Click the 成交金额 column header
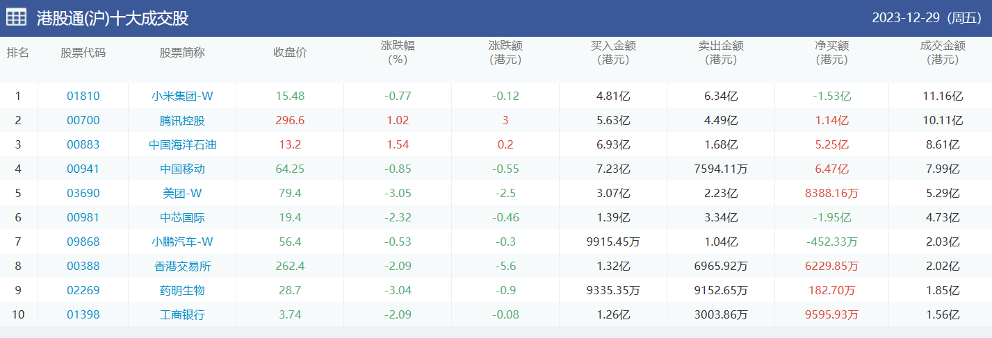The height and width of the screenshot is (338, 992). (942, 53)
